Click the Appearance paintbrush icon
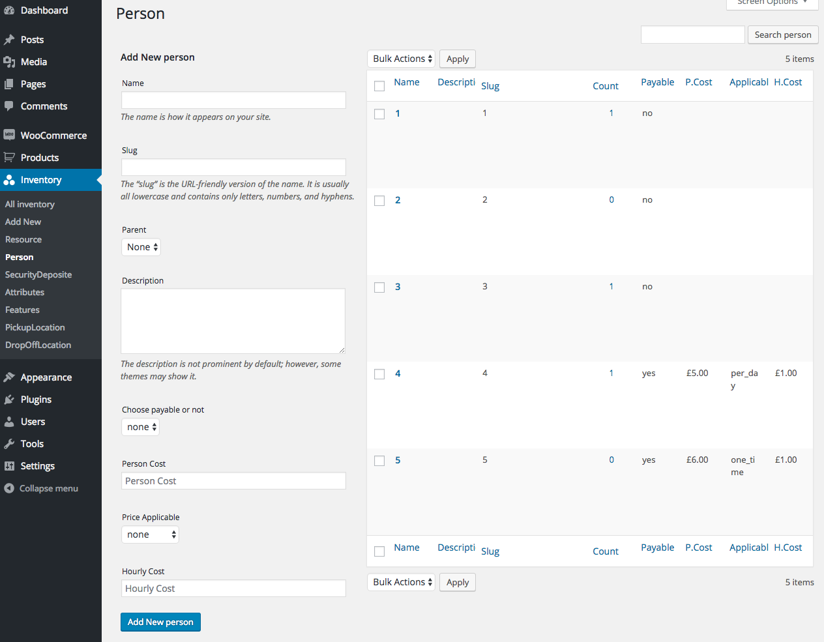 9,377
